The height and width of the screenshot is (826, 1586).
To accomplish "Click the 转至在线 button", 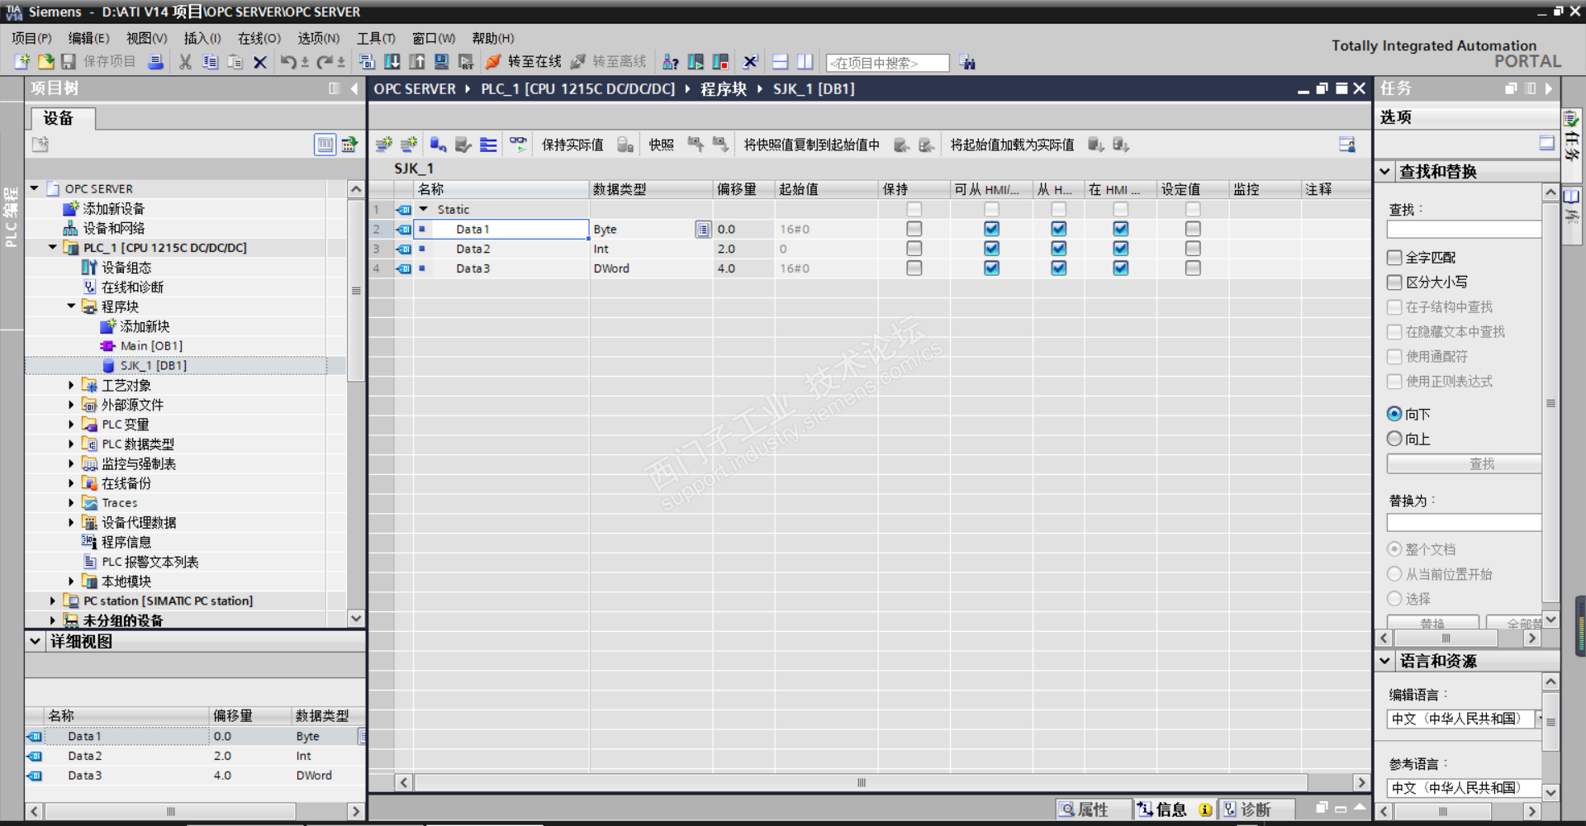I will [525, 62].
